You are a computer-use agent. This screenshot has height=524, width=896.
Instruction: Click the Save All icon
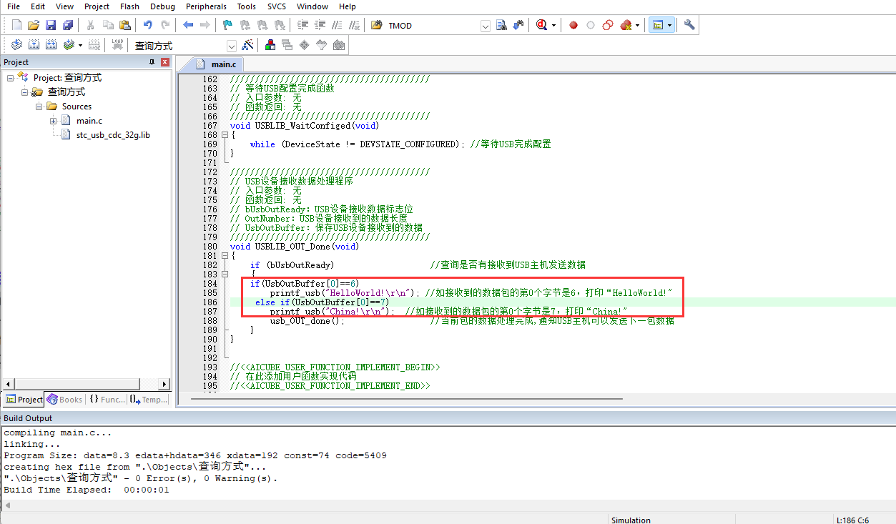pyautogui.click(x=68, y=25)
